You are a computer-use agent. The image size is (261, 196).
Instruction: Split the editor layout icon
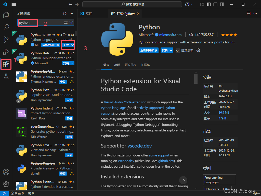(249, 14)
